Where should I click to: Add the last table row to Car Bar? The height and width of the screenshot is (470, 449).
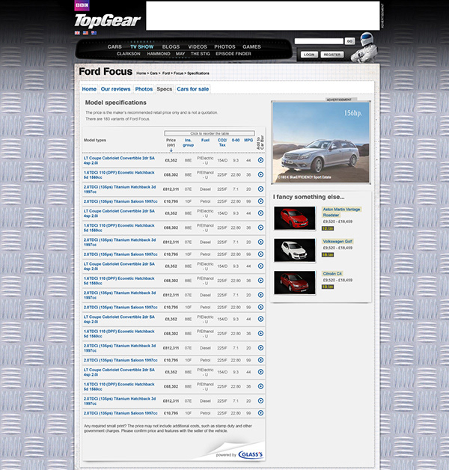[x=260, y=413]
